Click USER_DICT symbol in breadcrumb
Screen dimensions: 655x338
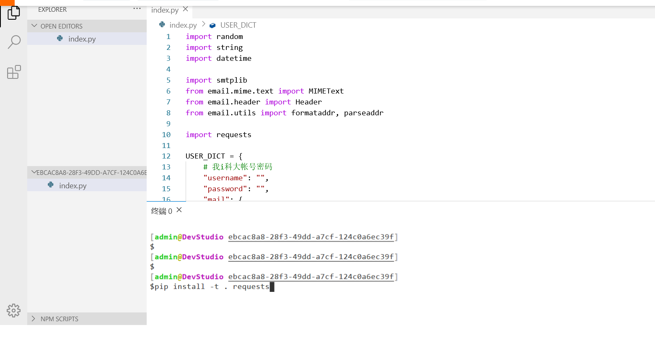click(238, 25)
